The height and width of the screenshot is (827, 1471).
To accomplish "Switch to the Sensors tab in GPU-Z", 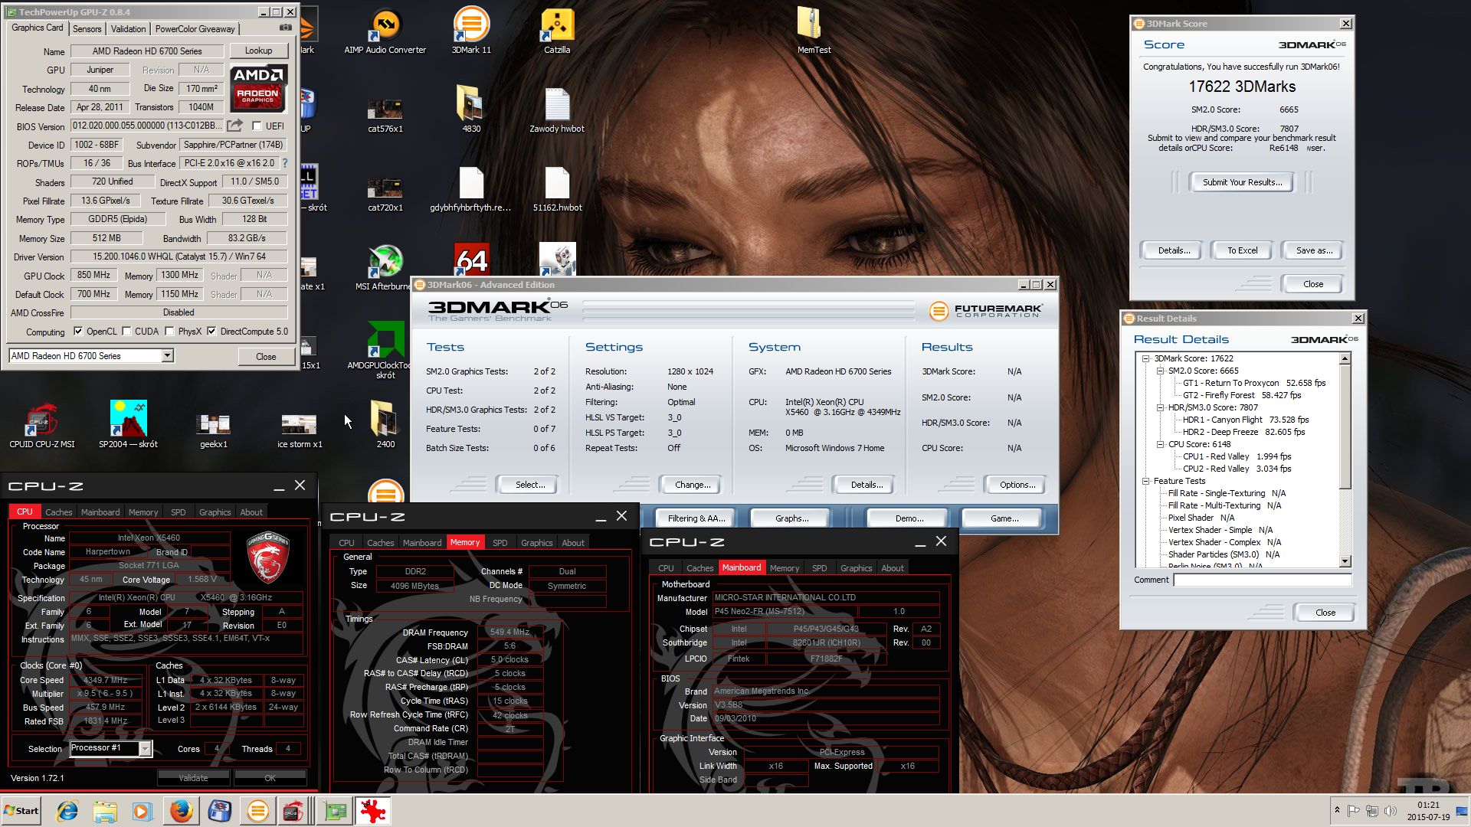I will click(87, 29).
